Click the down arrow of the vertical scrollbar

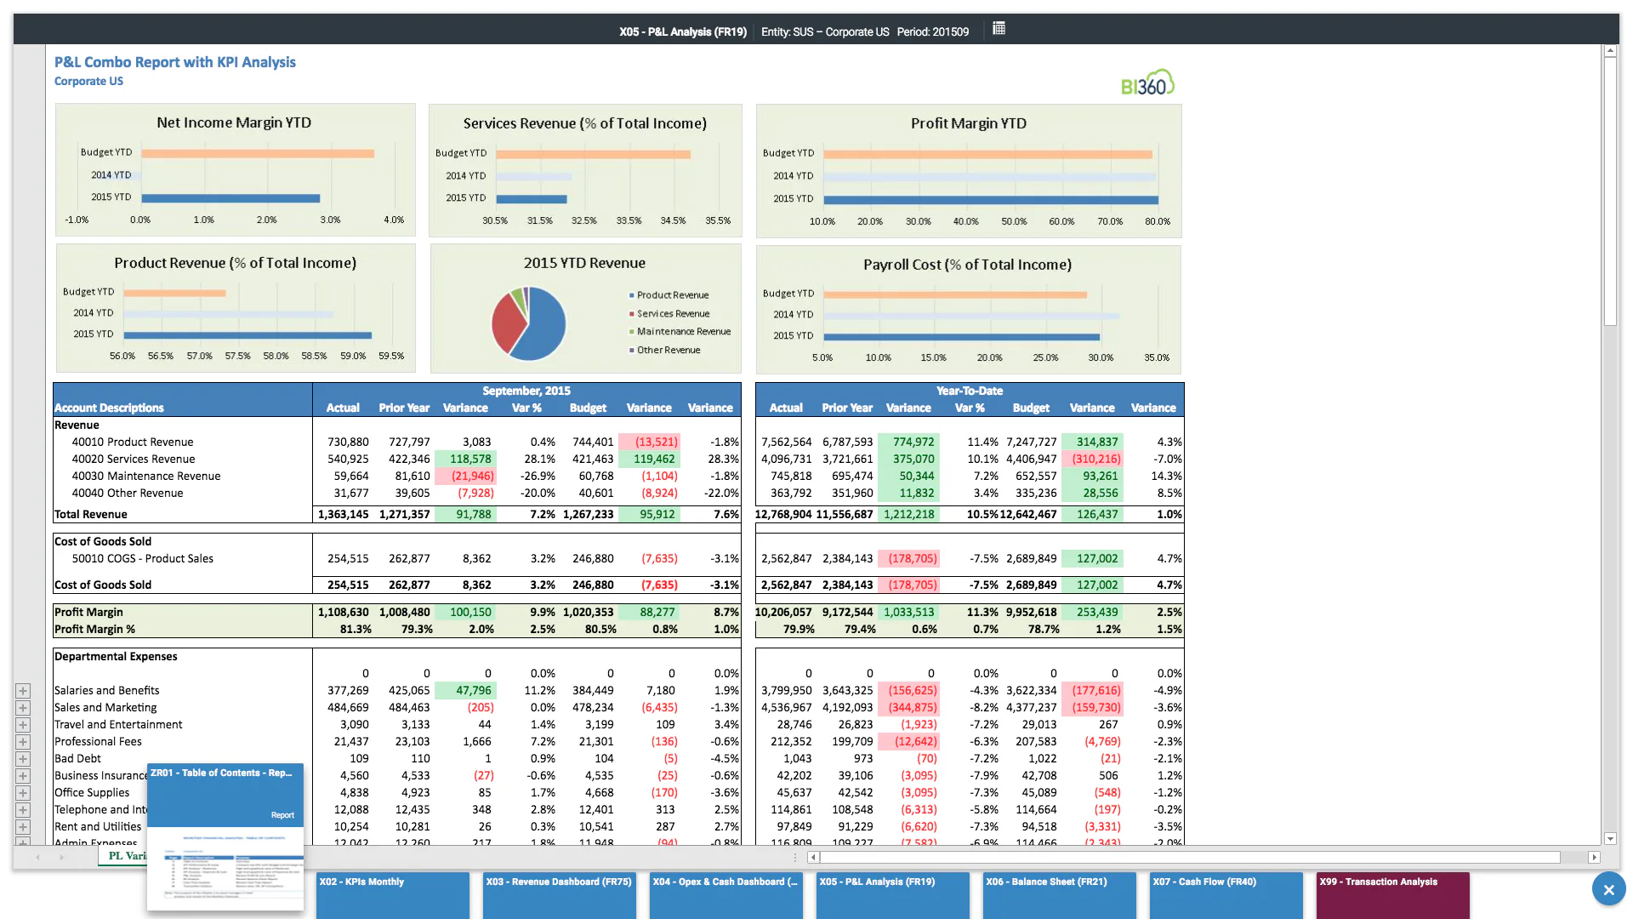tap(1610, 838)
